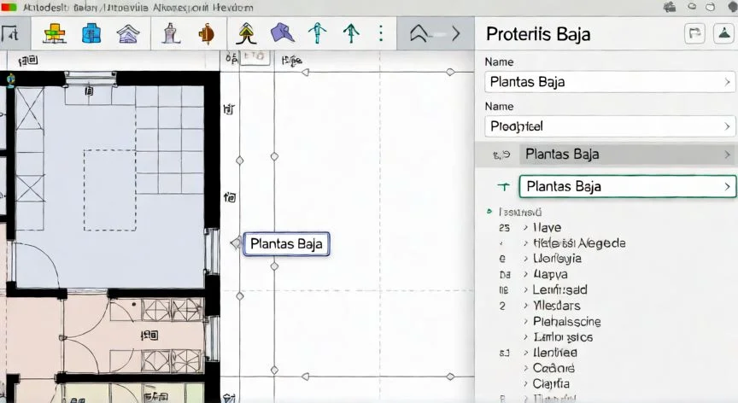The image size is (738, 403).
Task: Click the small green icon at plan's top-left corner
Action: pyautogui.click(x=10, y=79)
